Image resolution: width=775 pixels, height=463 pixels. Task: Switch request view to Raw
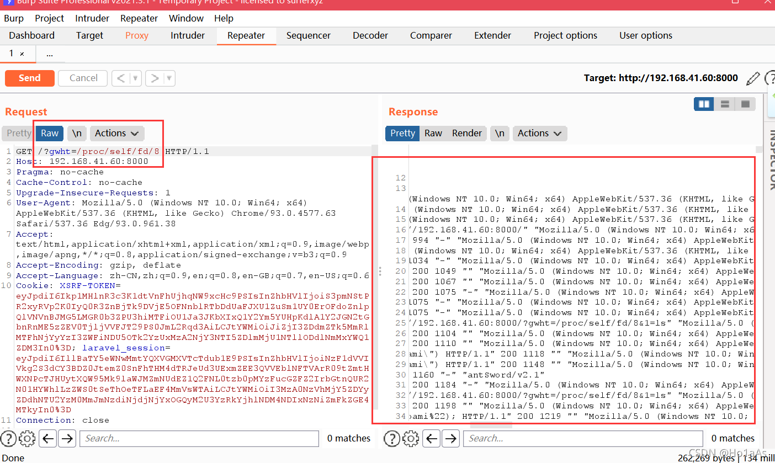click(50, 133)
